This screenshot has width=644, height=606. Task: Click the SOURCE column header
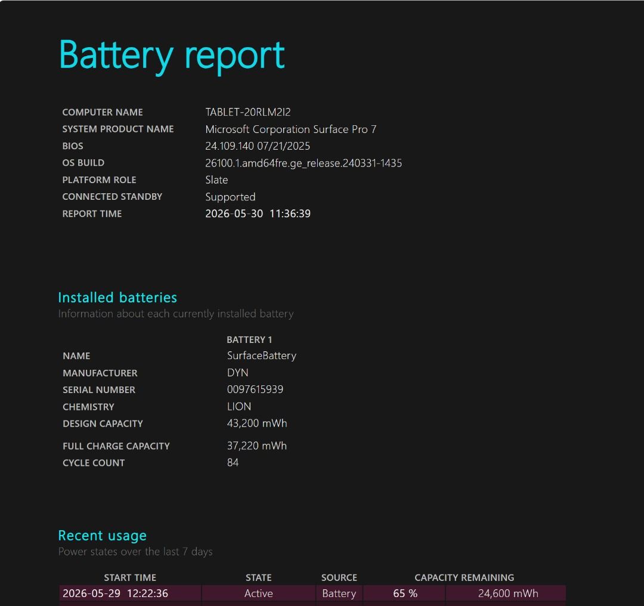339,577
